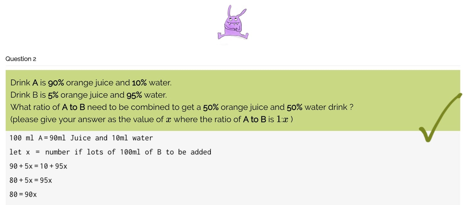The image size is (464, 205).
Task: Click the equation '80 + 5x = 95x'
Action: [31, 180]
